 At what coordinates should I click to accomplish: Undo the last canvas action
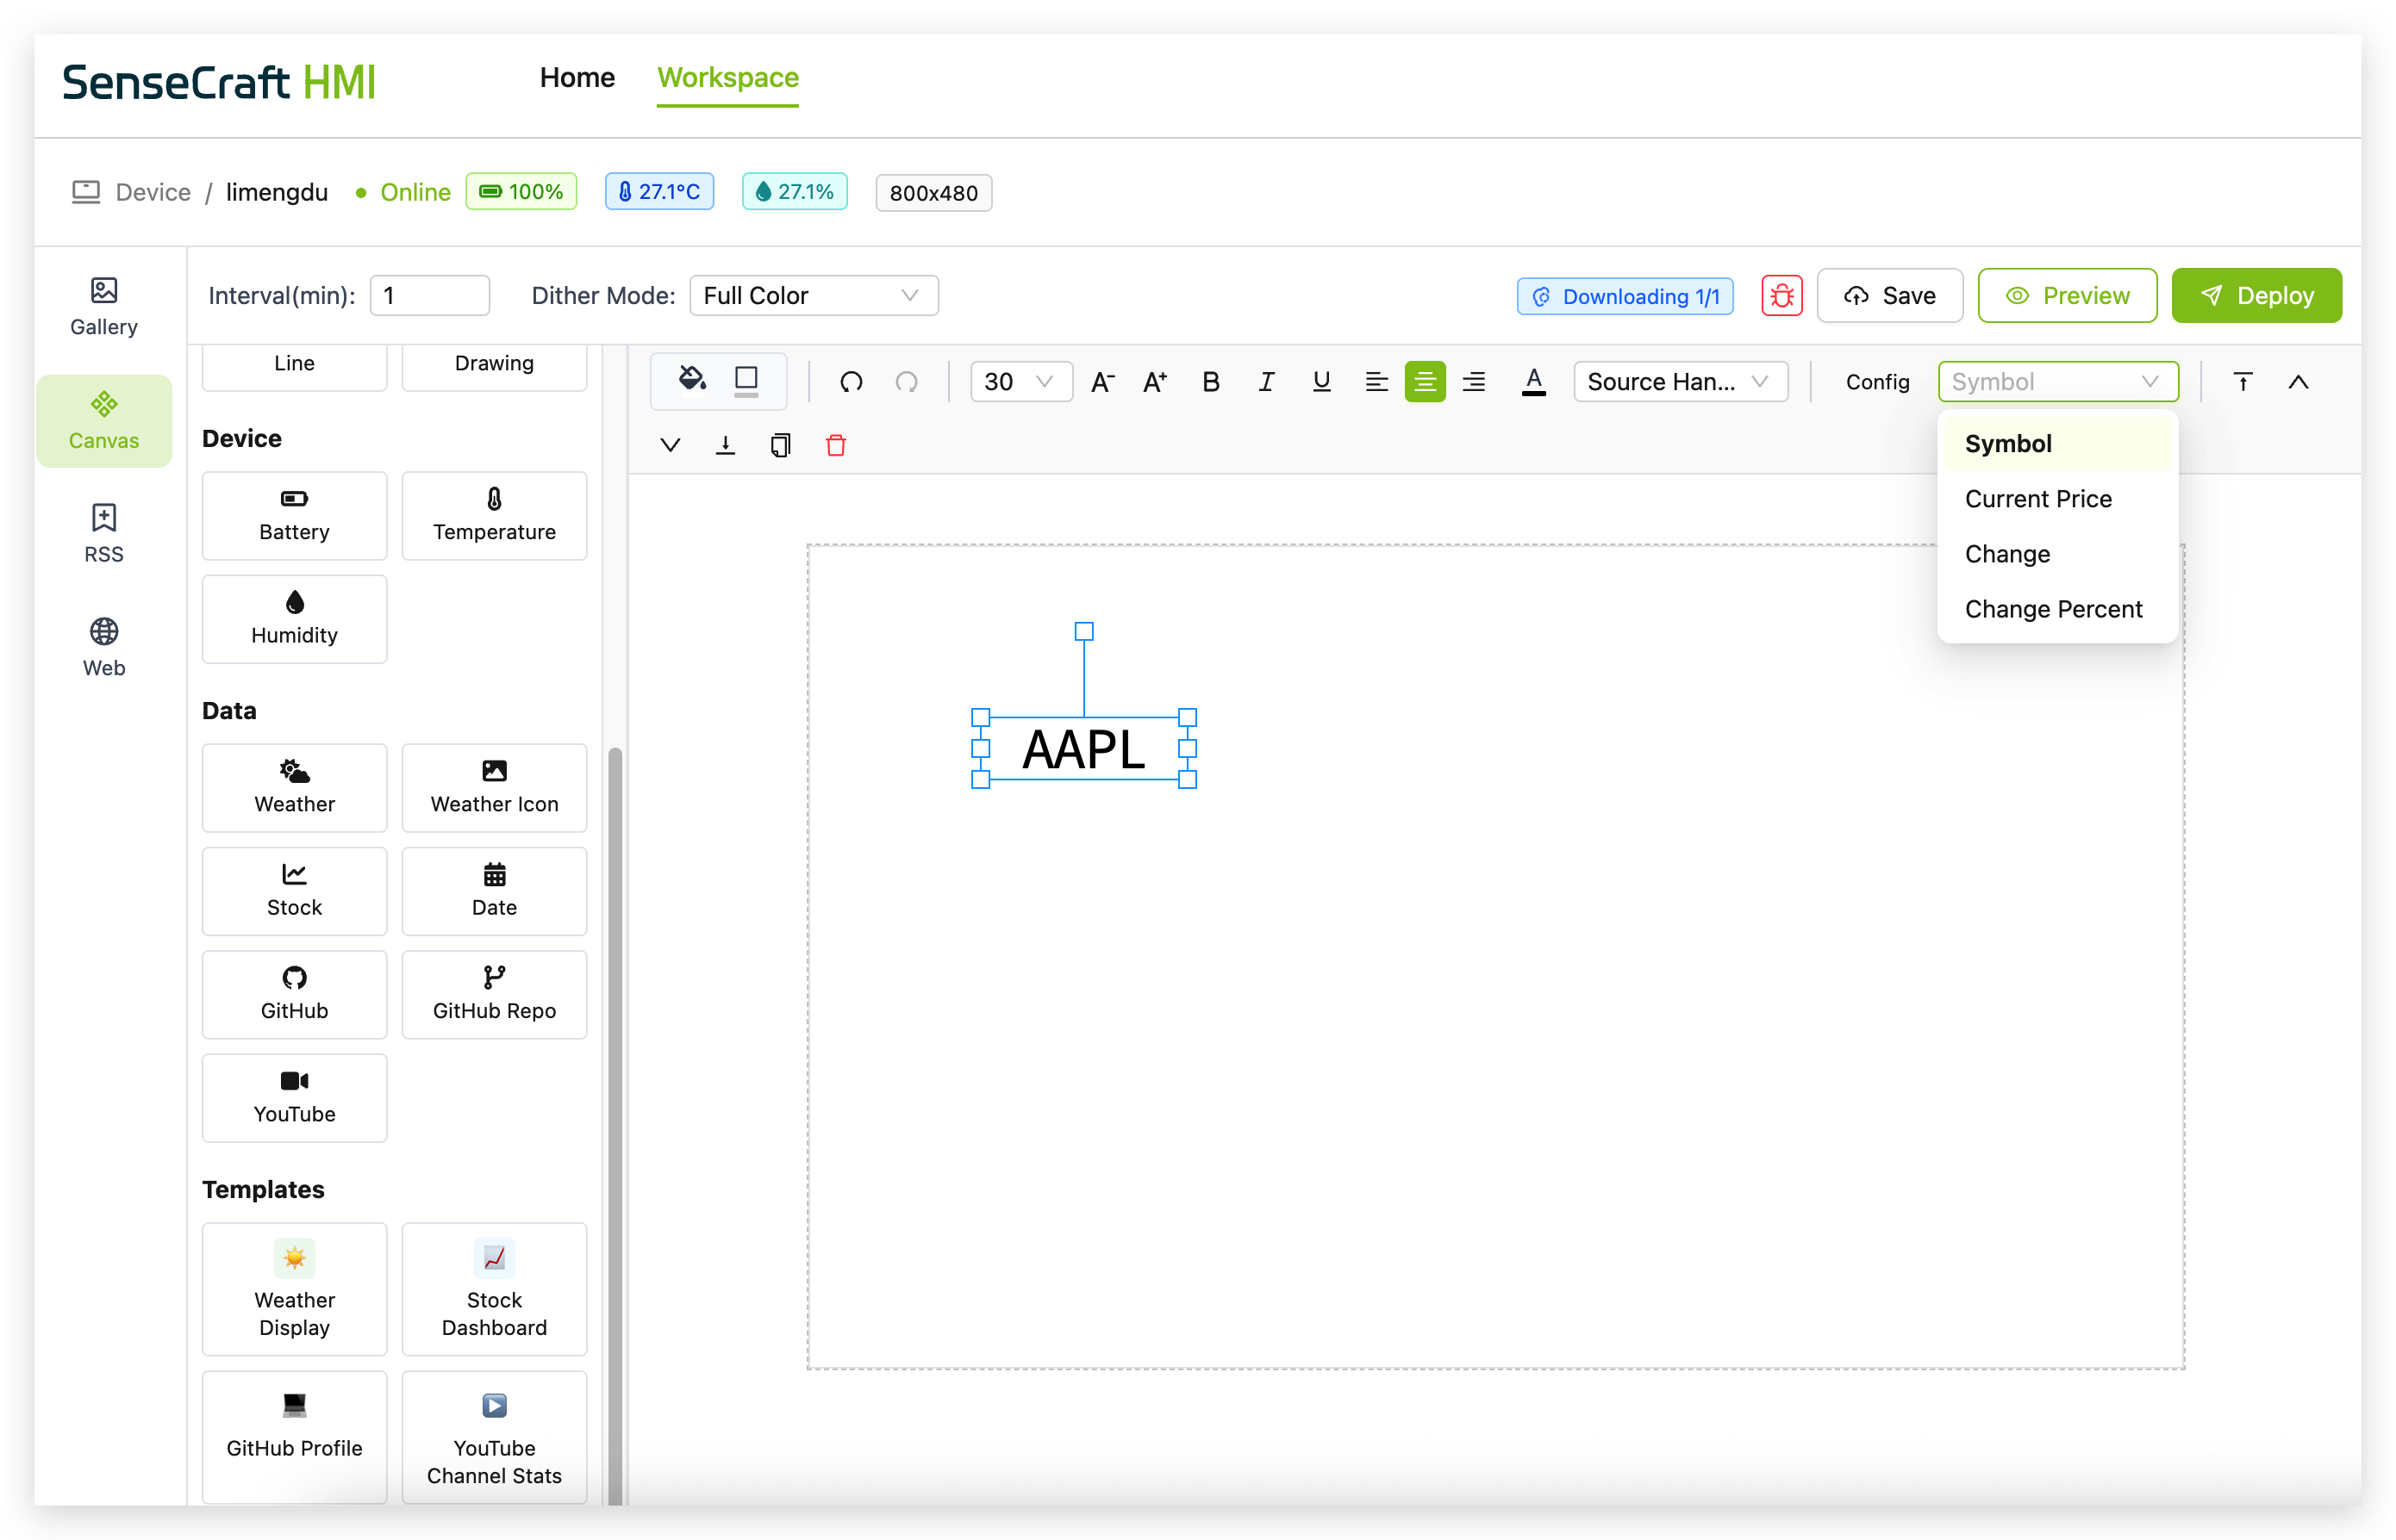852,381
